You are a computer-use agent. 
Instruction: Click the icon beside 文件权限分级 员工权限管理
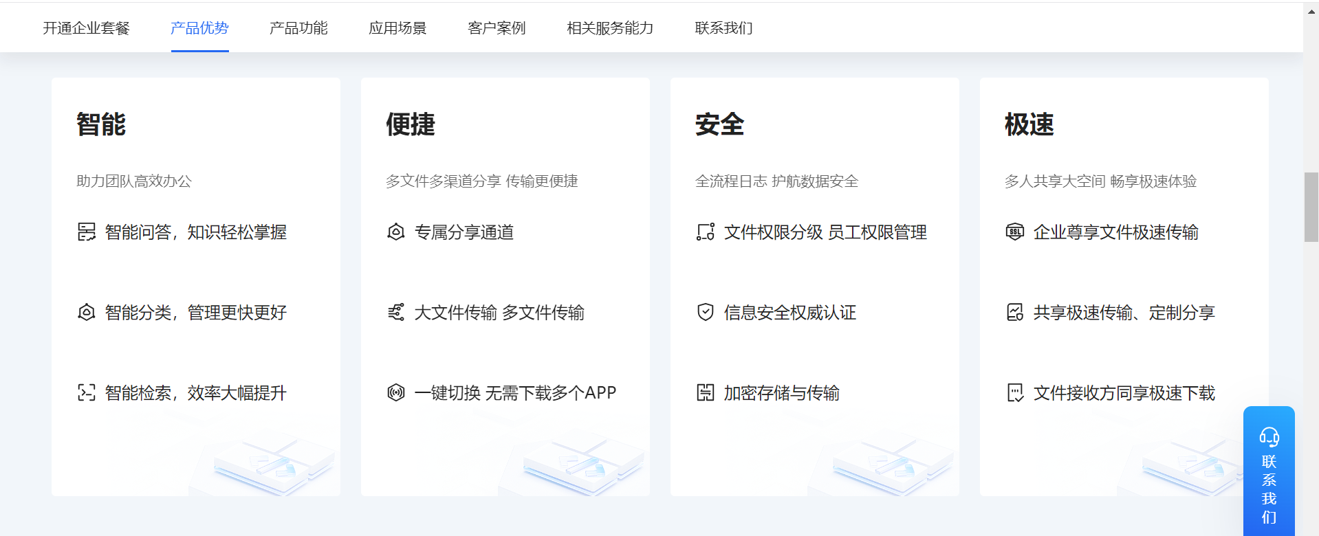pyautogui.click(x=706, y=232)
